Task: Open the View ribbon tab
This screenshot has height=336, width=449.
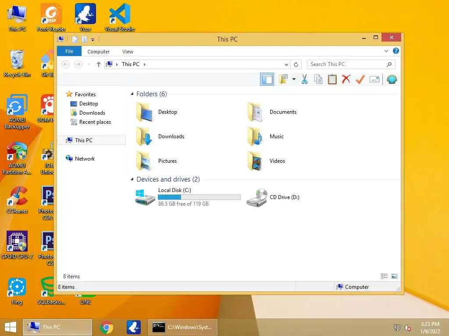Action: pyautogui.click(x=128, y=52)
